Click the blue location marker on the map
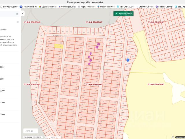This screenshot has height=139, width=185. pyautogui.click(x=128, y=60)
